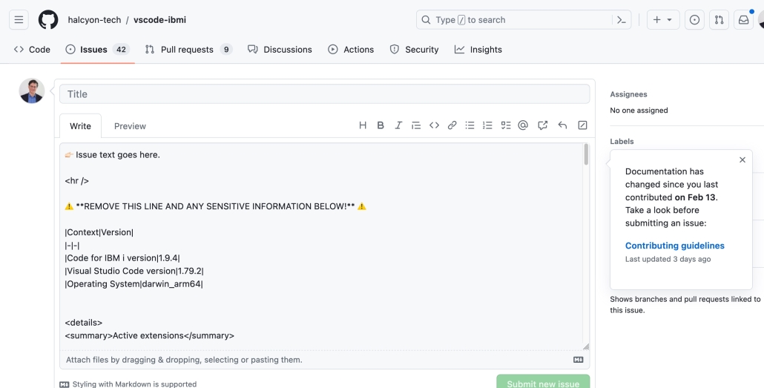
Task: Click the Markdown icon in attach bar
Action: point(579,360)
